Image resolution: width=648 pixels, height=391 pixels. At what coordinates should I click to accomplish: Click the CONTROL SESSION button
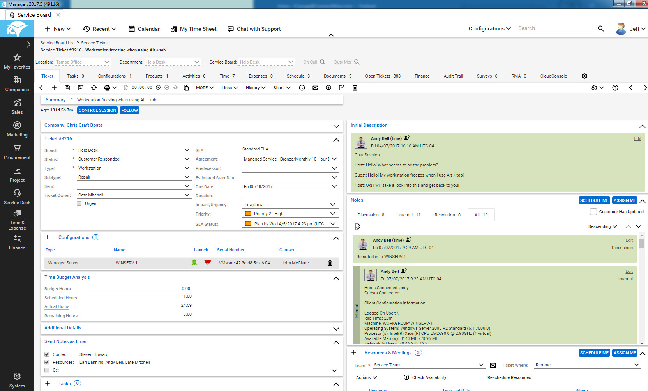(x=97, y=110)
